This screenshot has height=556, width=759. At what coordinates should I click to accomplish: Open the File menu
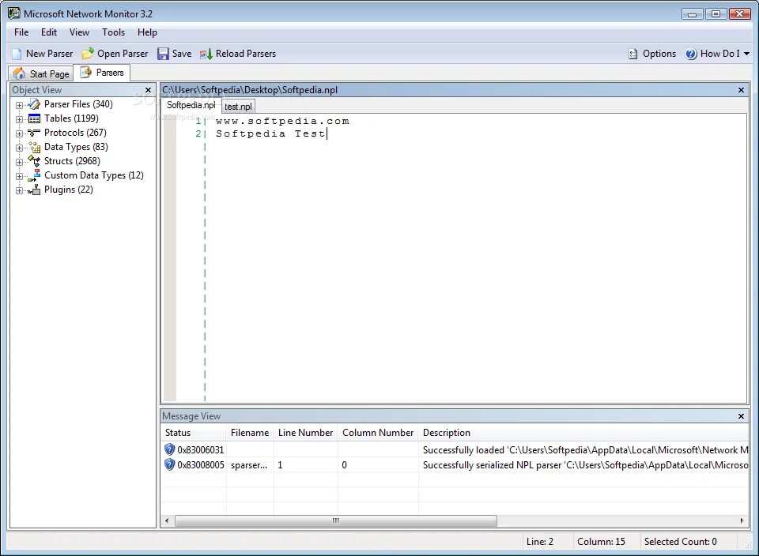coord(21,32)
